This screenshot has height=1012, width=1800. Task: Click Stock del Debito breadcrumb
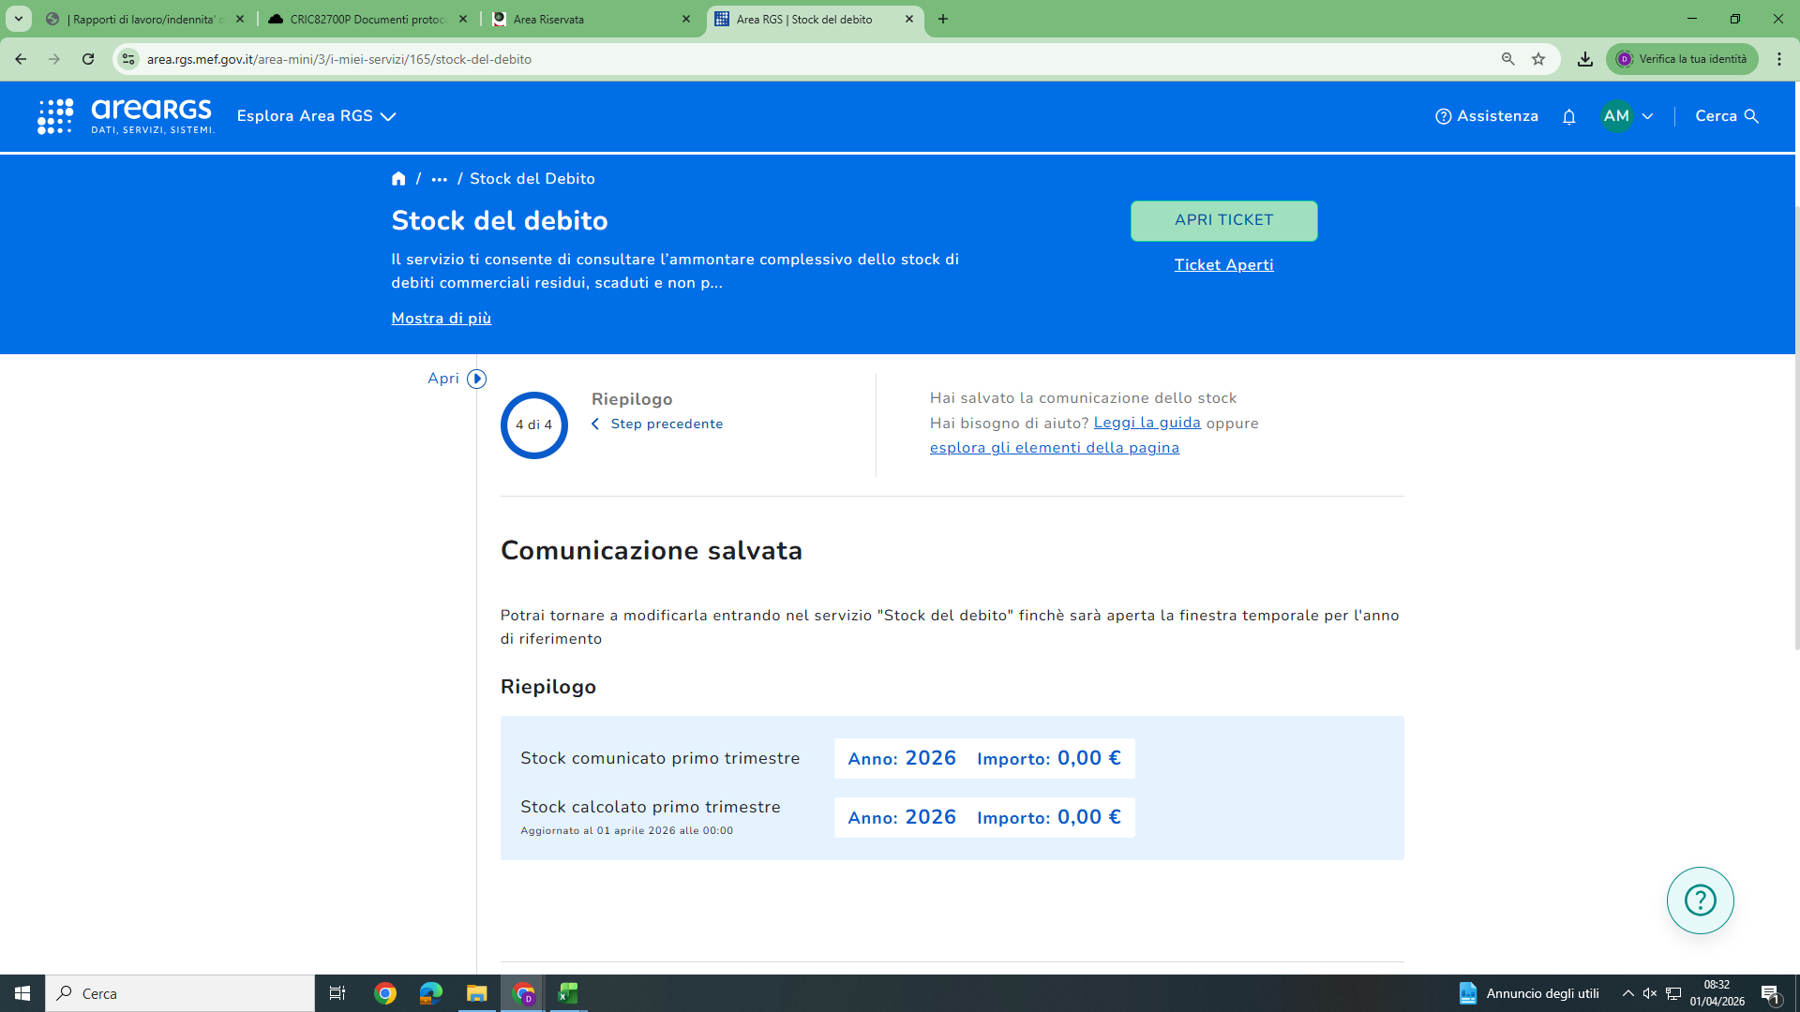click(x=532, y=179)
